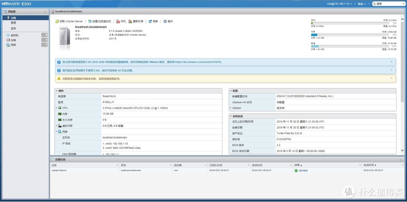407x202 pixels.
Task: Minimize the Navigator panel
Action: tap(46, 12)
